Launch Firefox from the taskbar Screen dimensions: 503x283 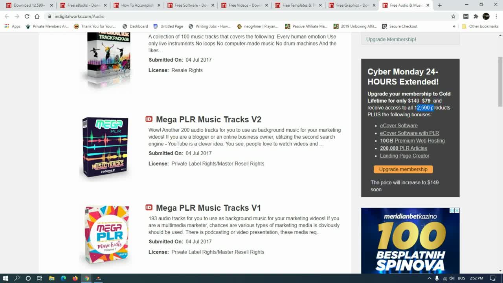(75, 278)
